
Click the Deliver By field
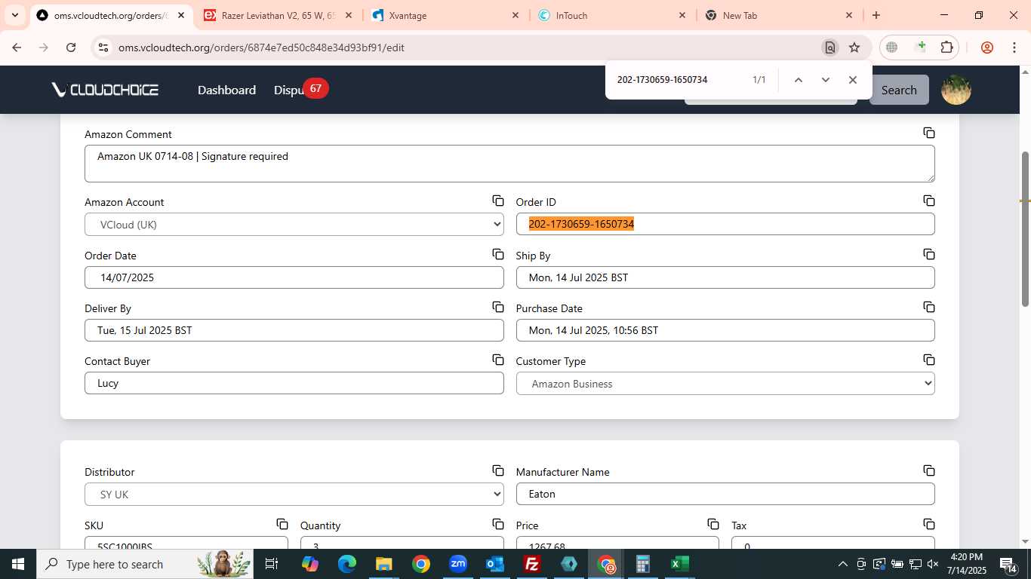[294, 330]
